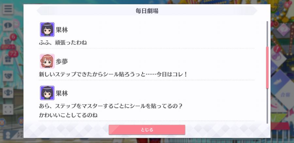The image size is (294, 143).
Task: Click Karin's avatar in the first message
Action: click(47, 29)
